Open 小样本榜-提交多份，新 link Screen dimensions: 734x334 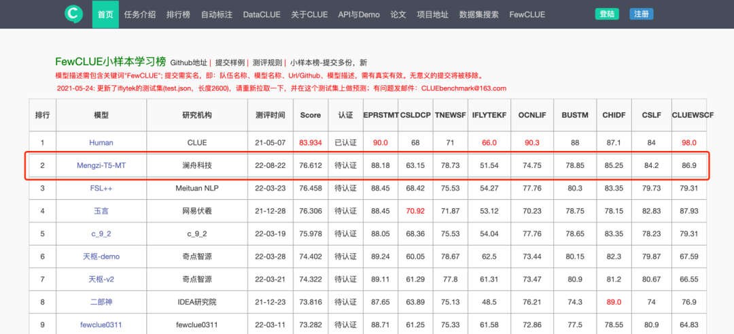(x=329, y=63)
